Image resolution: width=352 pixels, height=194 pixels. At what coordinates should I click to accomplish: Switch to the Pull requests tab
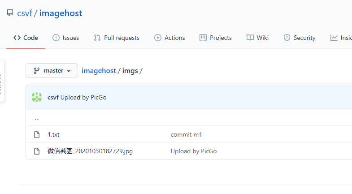pyautogui.click(x=117, y=38)
